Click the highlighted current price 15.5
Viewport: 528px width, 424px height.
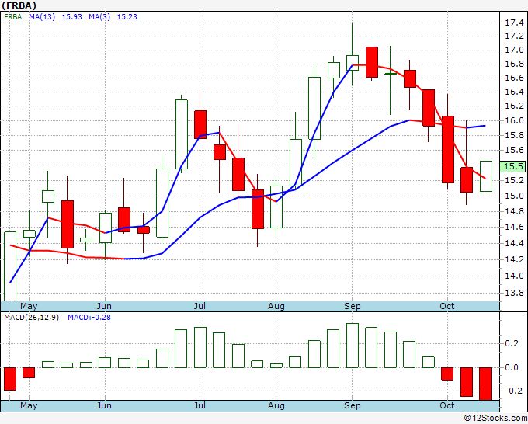512,166
